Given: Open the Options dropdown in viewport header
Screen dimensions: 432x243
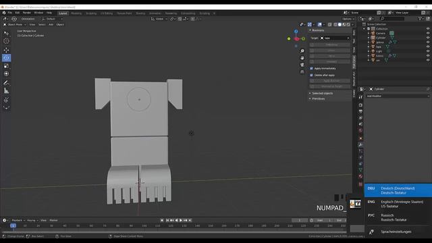Looking at the screenshot, I should (348, 19).
